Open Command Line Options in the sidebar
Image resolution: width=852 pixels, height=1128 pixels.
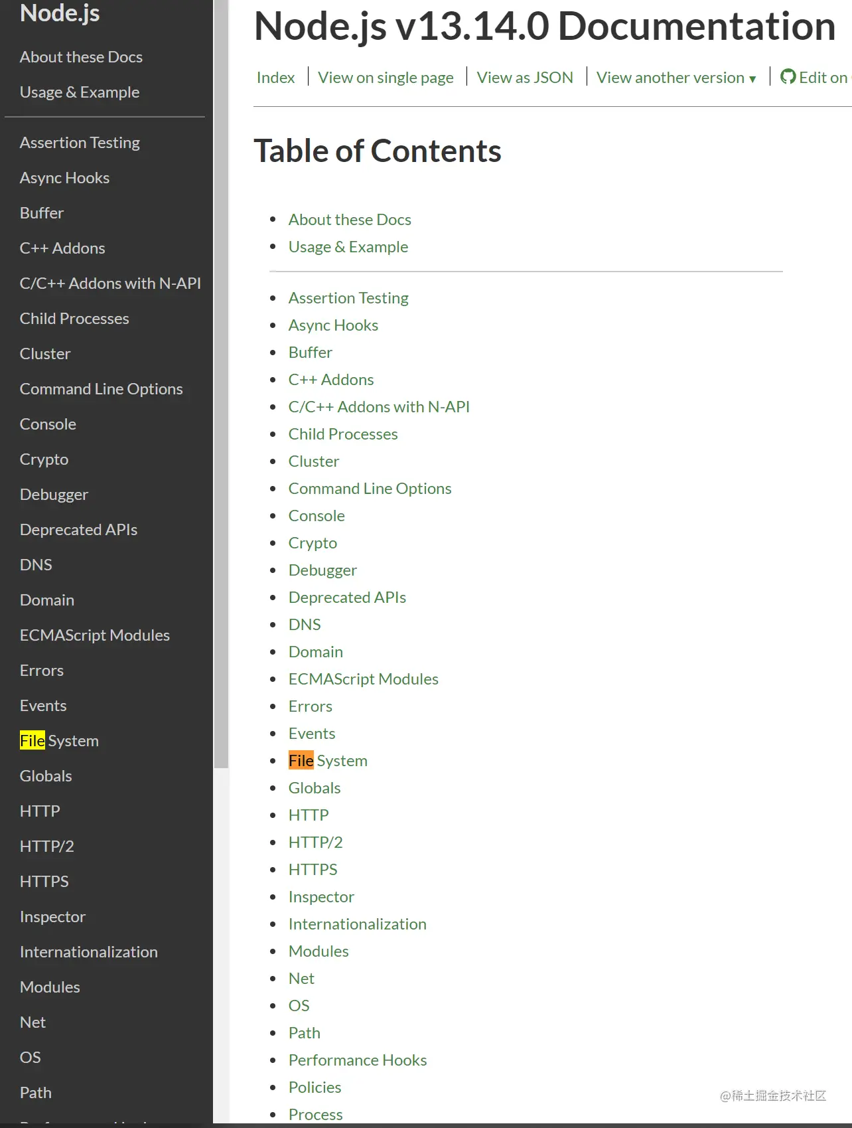[101, 389]
